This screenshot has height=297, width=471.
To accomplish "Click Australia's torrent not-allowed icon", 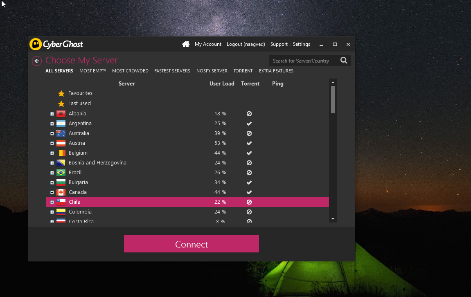I will click(x=249, y=133).
